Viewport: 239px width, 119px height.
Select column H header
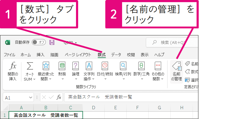[x=182, y=108]
